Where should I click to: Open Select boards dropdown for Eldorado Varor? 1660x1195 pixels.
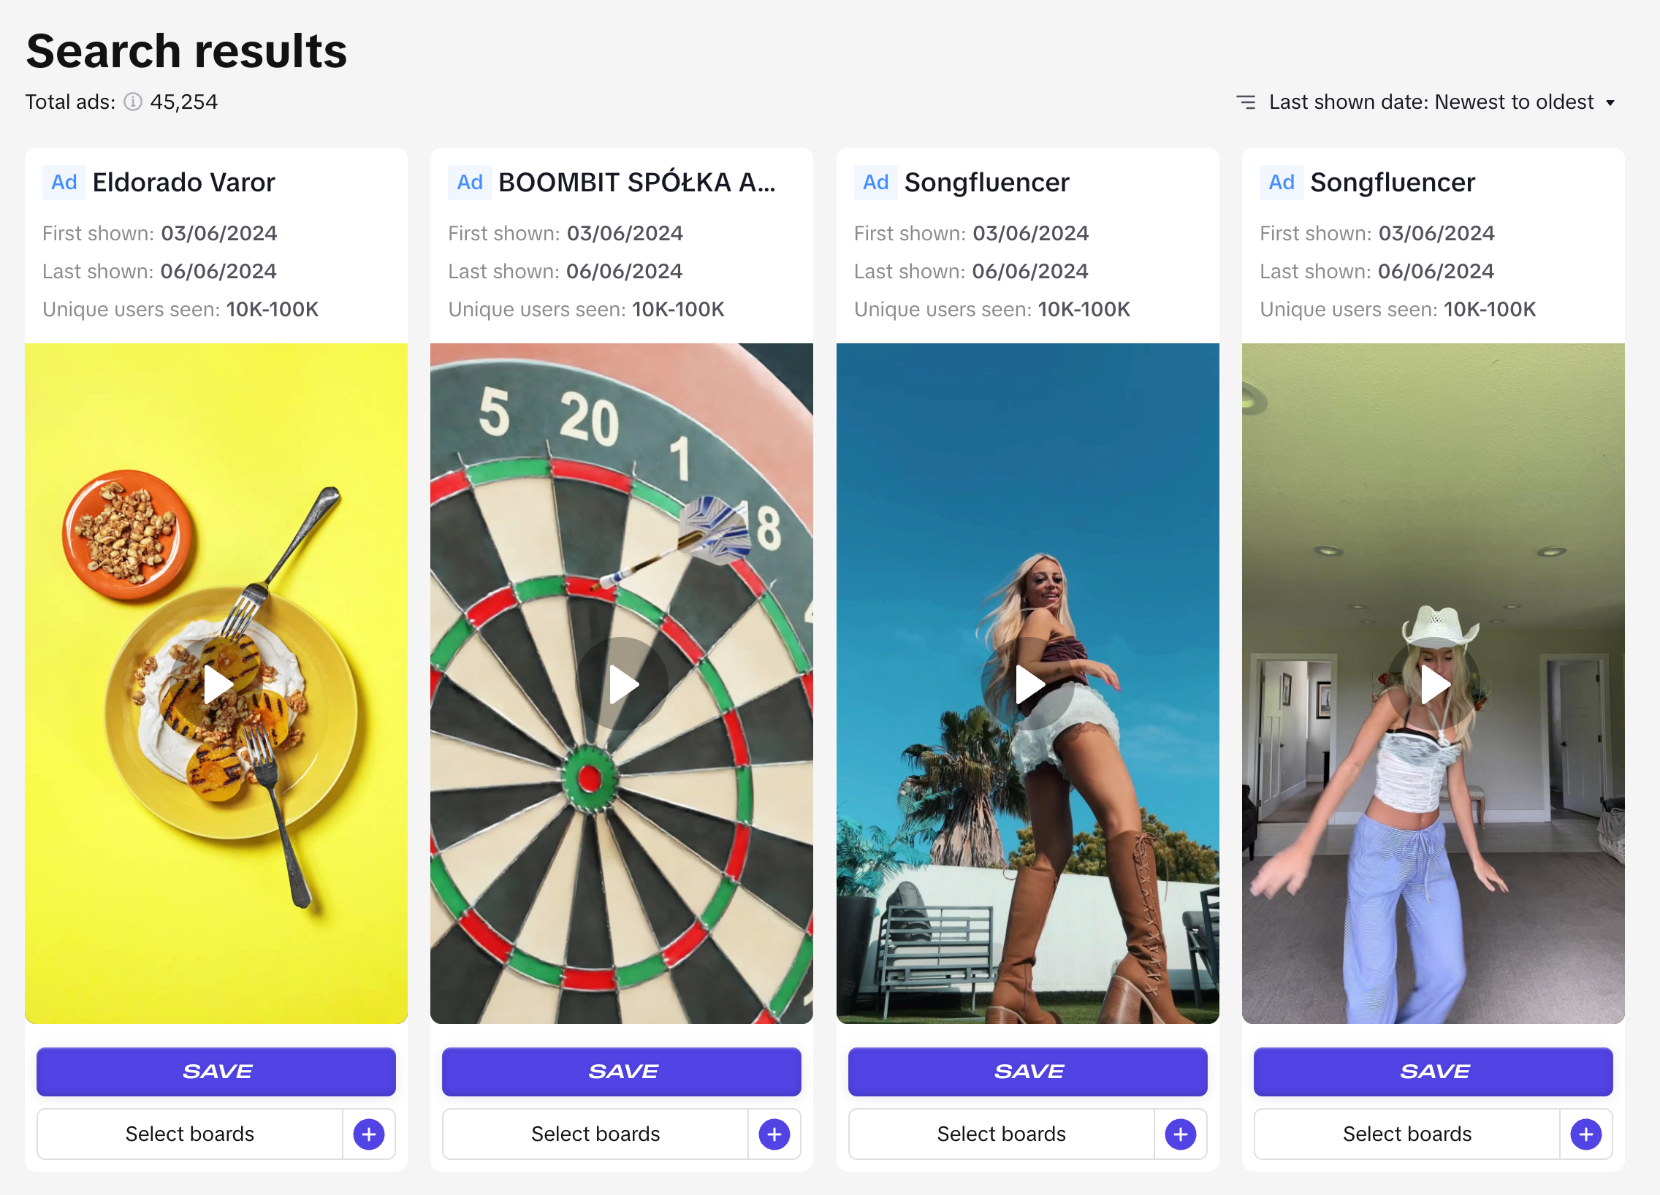tap(189, 1134)
